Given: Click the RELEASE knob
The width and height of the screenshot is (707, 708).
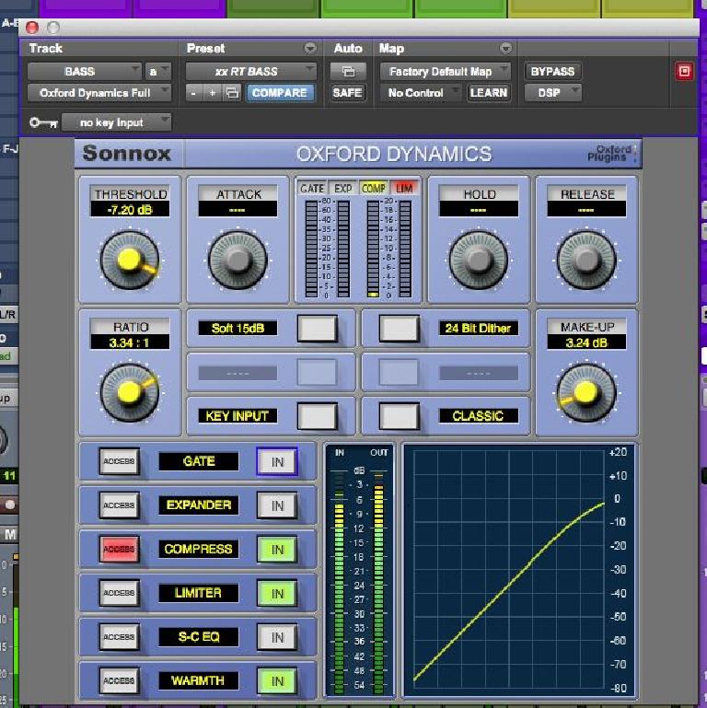Looking at the screenshot, I should pos(586,260).
